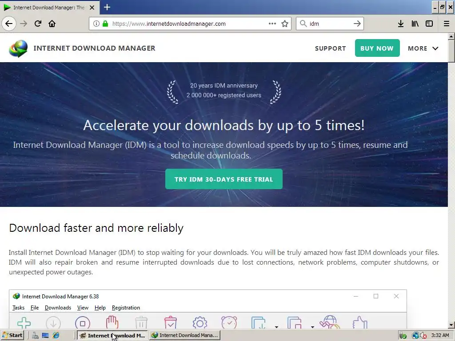Click the green padlock security icon
This screenshot has width=455, height=341.
click(x=105, y=24)
